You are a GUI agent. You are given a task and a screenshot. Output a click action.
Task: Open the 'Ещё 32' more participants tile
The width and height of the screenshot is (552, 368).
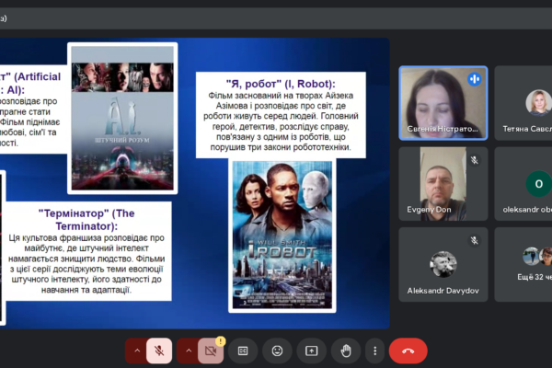click(x=523, y=264)
